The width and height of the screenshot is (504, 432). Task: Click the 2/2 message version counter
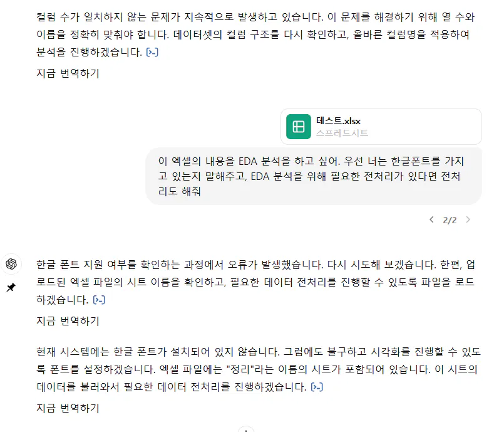pyautogui.click(x=450, y=220)
